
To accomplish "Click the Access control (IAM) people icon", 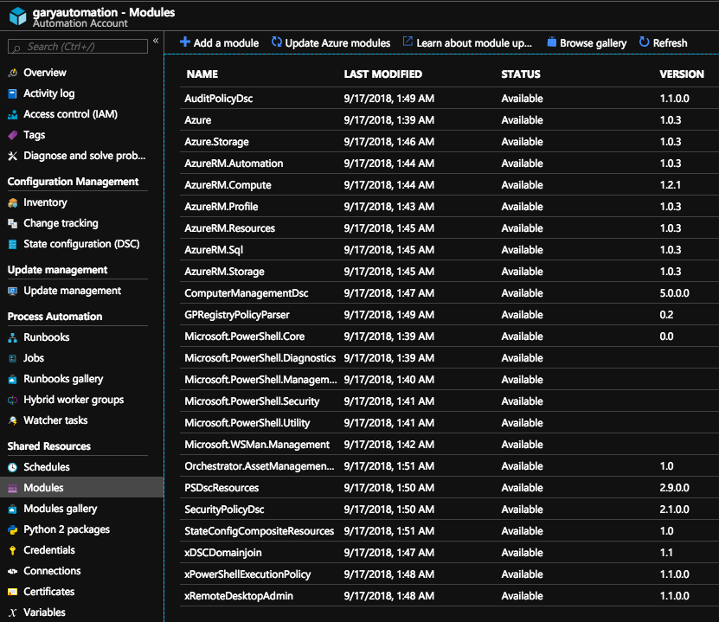I will click(x=13, y=114).
